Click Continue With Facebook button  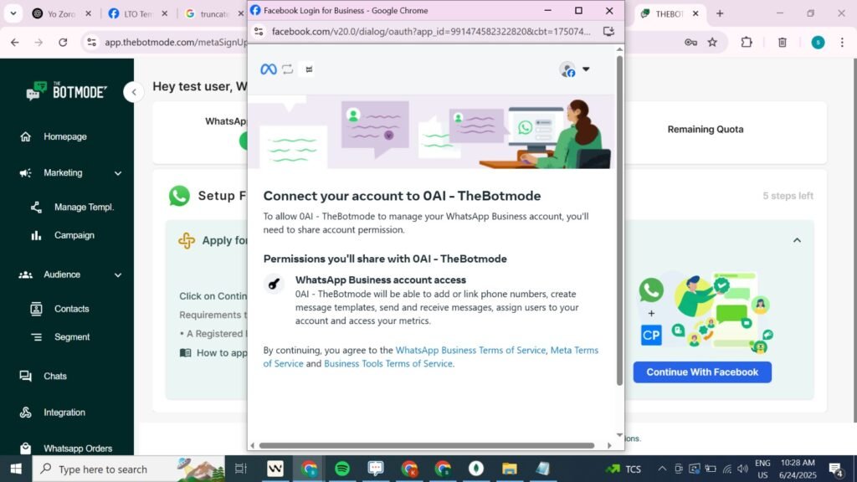coord(702,372)
